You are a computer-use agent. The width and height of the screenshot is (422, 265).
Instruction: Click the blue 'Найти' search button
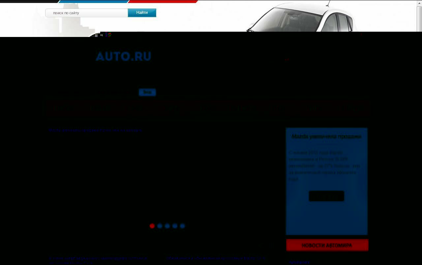tap(142, 13)
